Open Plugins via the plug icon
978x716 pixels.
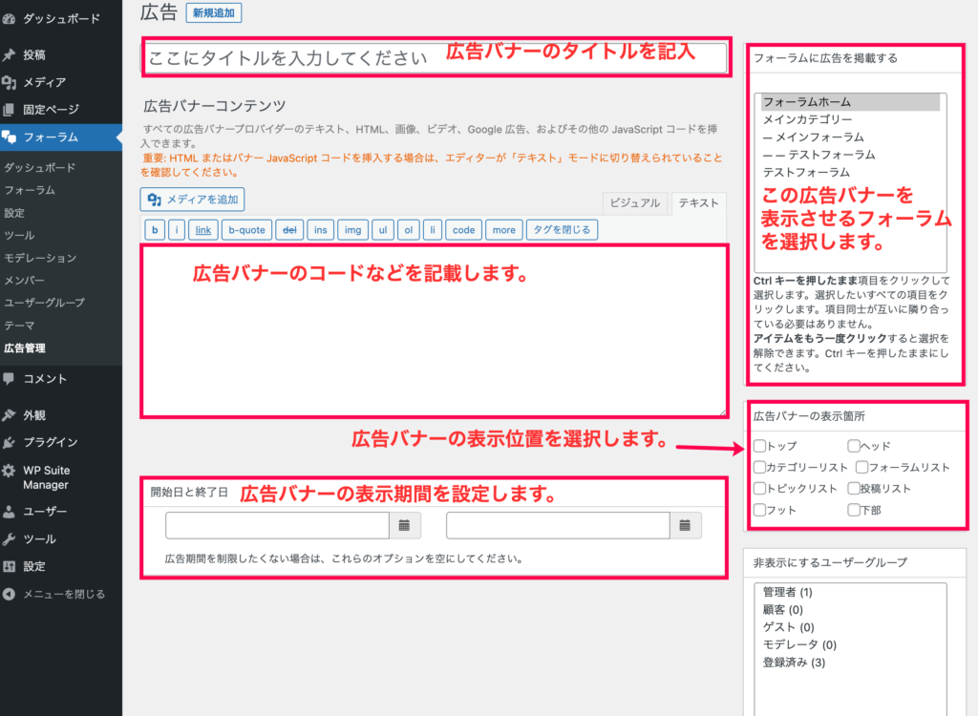pos(10,442)
